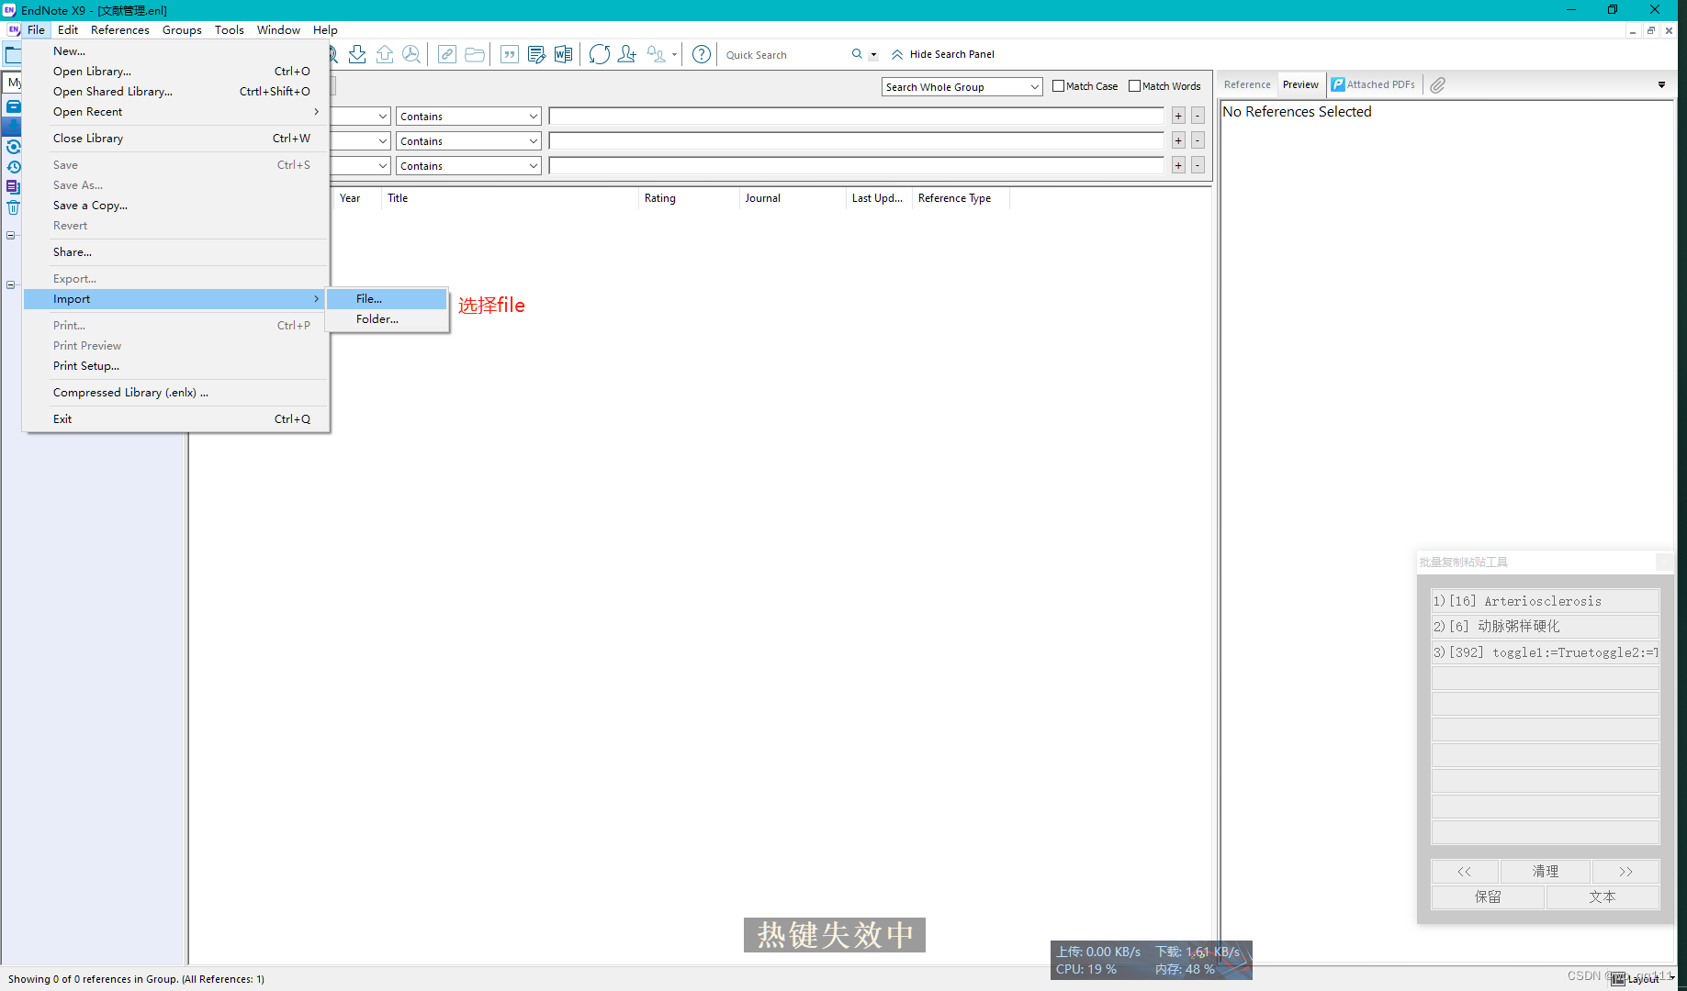Viewport: 1687px width, 991px height.
Task: Collapse the second group set in sidebar
Action: 10,285
